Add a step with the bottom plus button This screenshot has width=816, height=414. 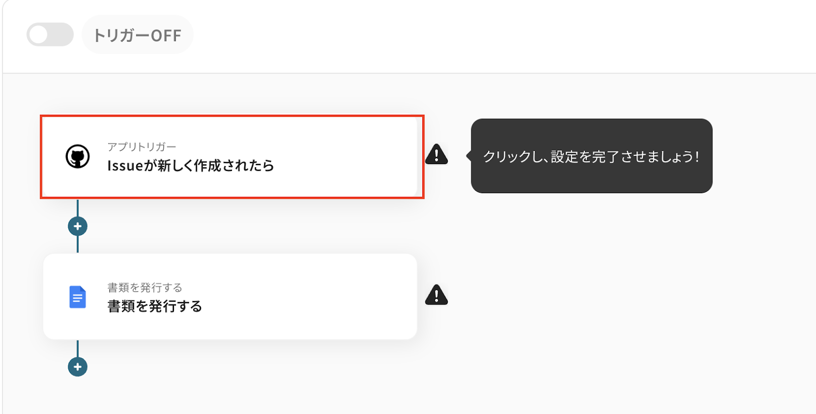point(78,367)
